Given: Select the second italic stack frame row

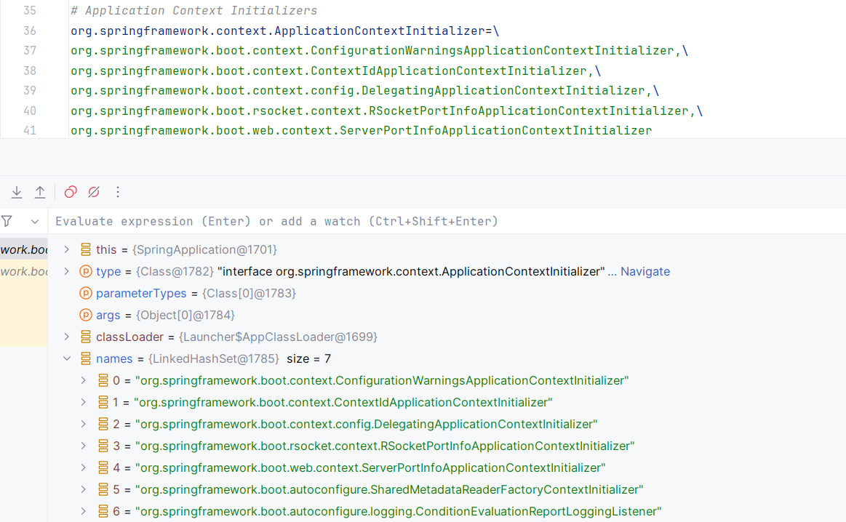Looking at the screenshot, I should 24,271.
